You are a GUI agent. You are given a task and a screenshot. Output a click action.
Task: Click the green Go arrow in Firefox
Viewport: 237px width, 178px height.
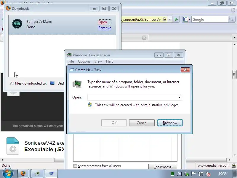point(176,19)
